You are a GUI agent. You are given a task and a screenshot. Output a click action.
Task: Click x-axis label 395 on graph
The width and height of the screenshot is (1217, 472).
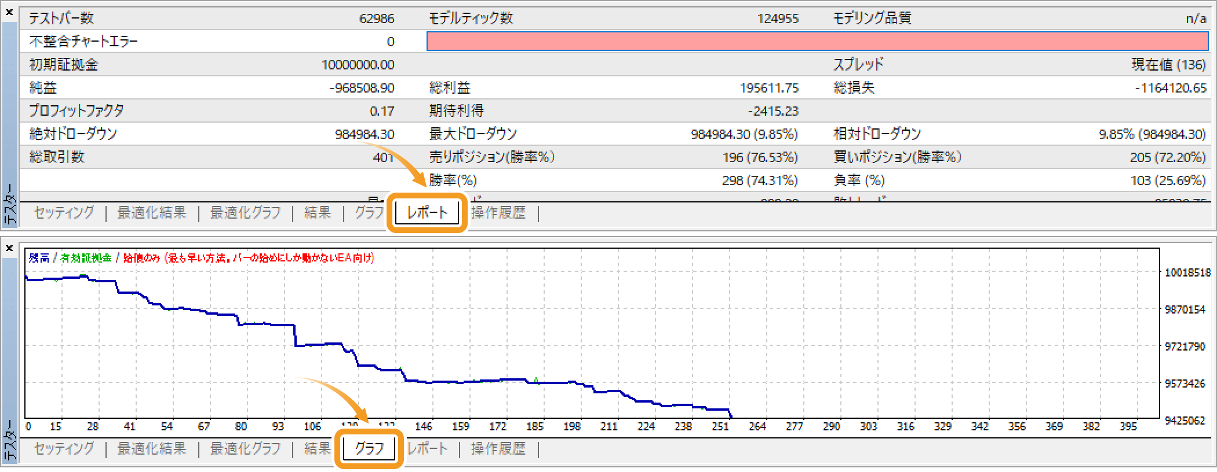pos(1128,426)
